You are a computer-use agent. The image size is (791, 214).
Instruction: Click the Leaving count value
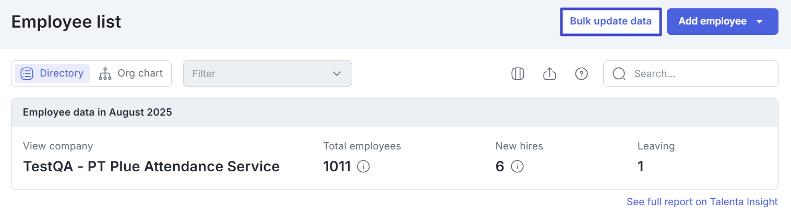(x=641, y=167)
